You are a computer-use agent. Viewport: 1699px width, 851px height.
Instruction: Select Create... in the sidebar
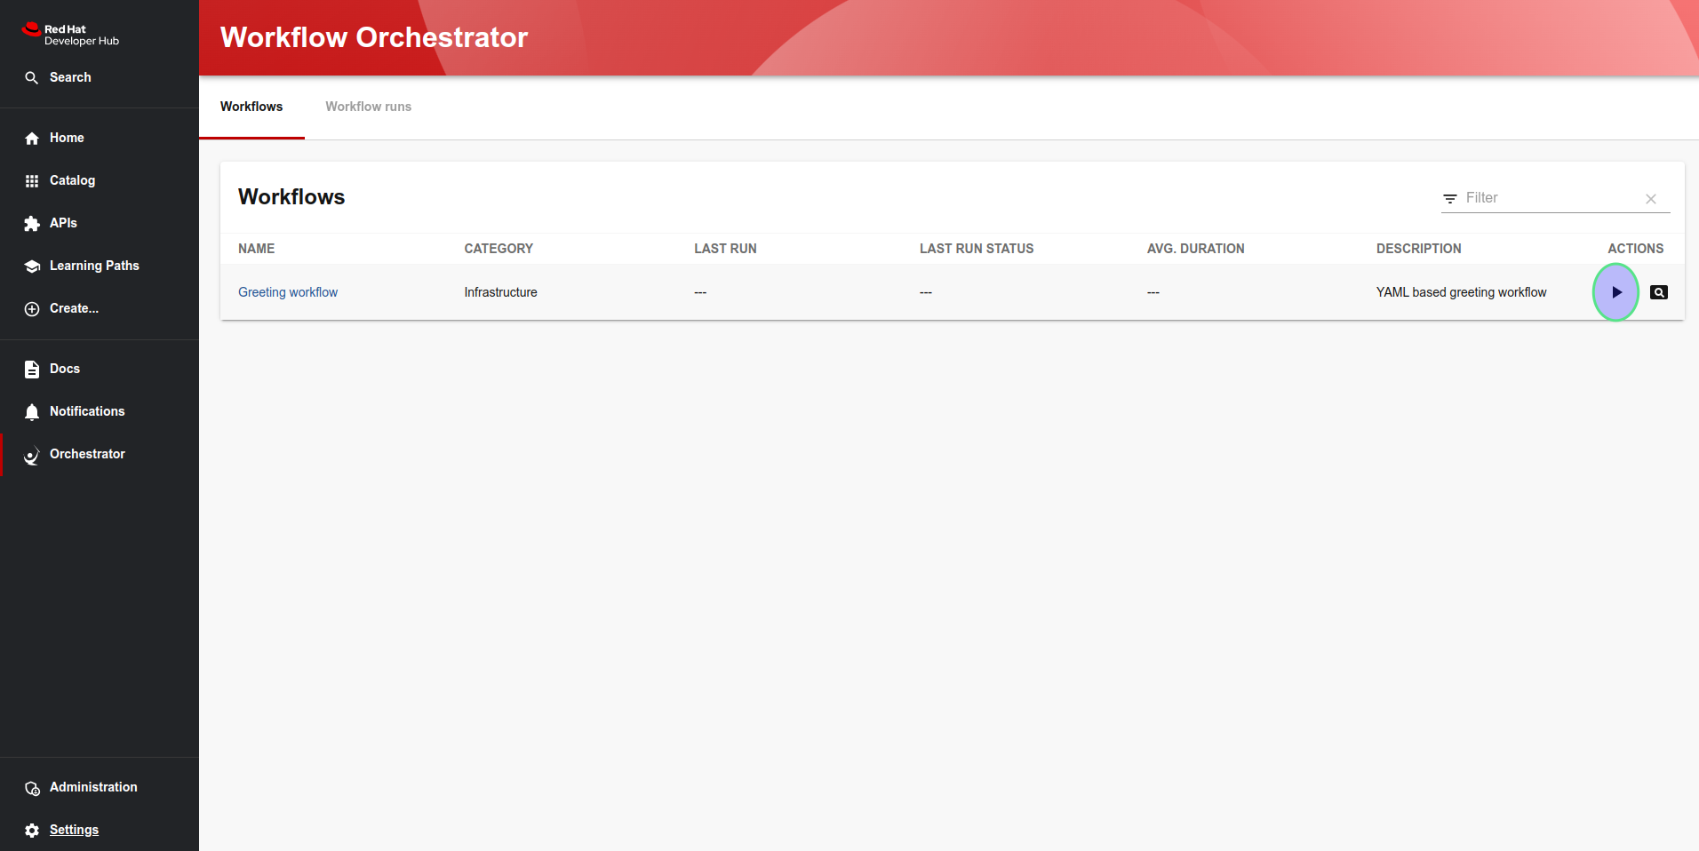click(74, 308)
